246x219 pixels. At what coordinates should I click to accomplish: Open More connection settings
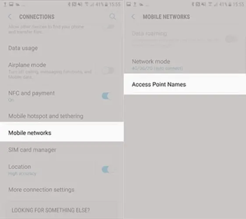tap(62, 190)
